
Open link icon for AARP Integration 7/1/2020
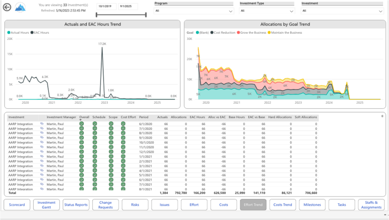42,128
